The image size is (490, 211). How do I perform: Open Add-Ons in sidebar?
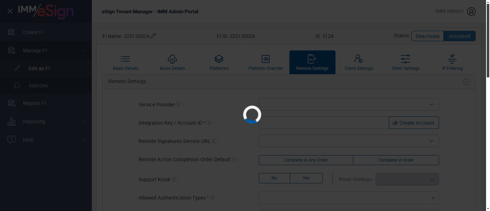click(x=46, y=86)
